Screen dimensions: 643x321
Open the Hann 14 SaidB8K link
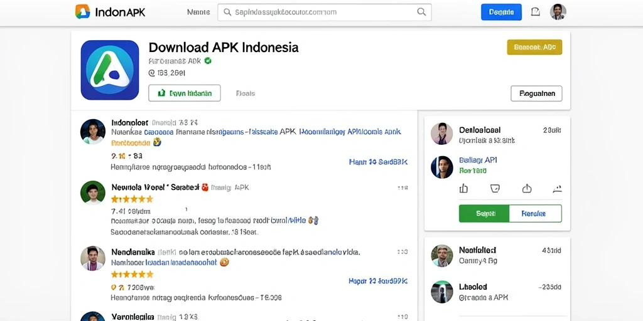click(x=378, y=162)
